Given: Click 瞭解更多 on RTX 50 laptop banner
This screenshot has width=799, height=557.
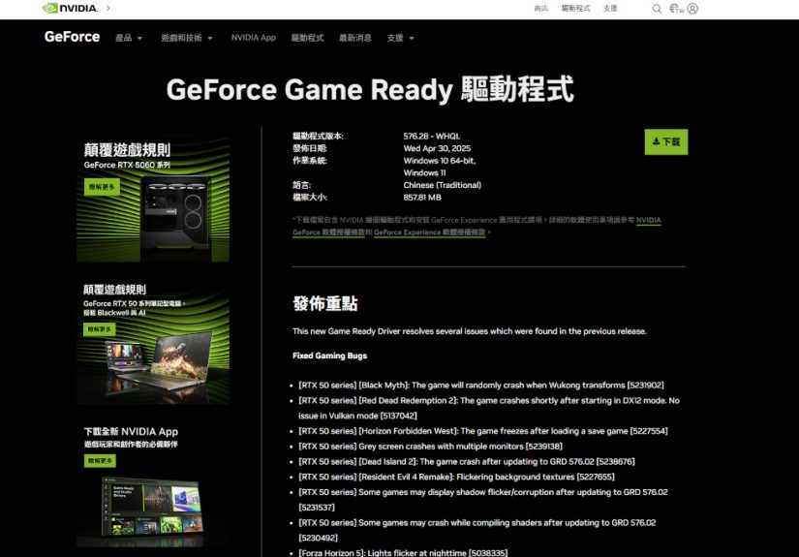Looking at the screenshot, I should click(x=100, y=329).
